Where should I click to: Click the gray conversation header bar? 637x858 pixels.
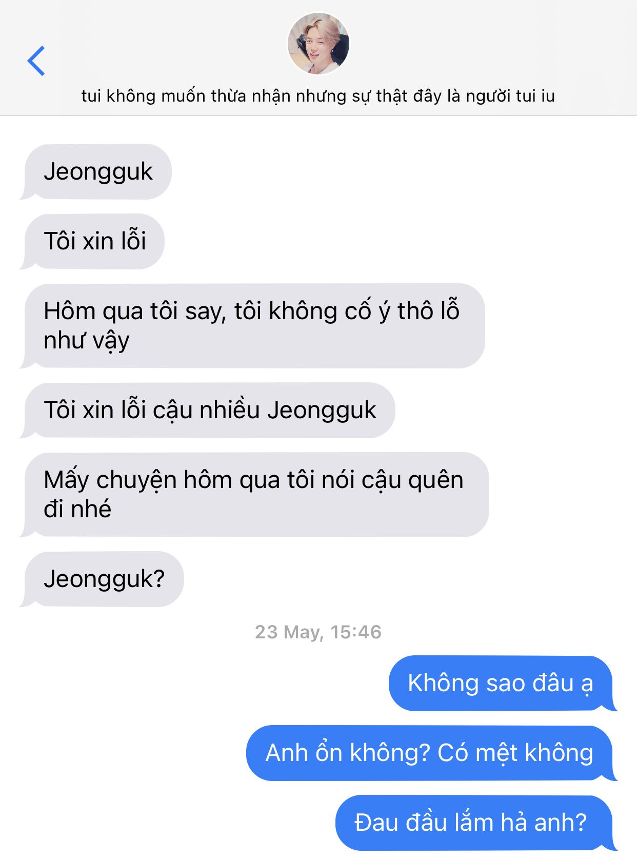pyautogui.click(x=318, y=57)
